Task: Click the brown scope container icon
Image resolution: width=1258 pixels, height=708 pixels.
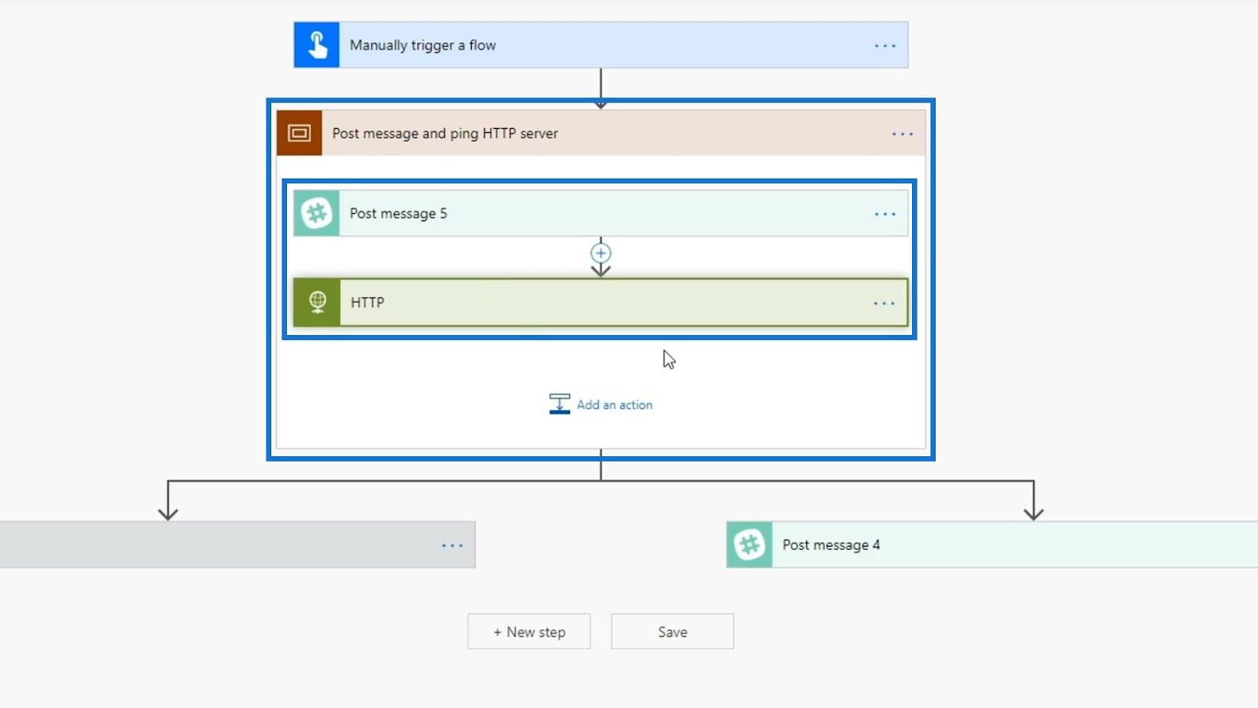Action: point(300,133)
